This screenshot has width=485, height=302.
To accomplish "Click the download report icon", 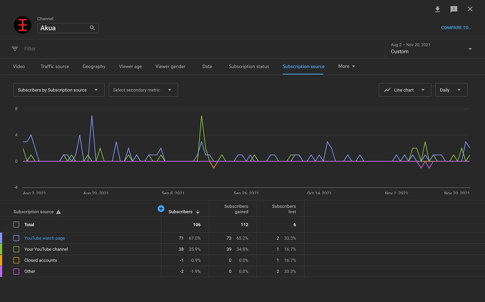I will pos(438,9).
